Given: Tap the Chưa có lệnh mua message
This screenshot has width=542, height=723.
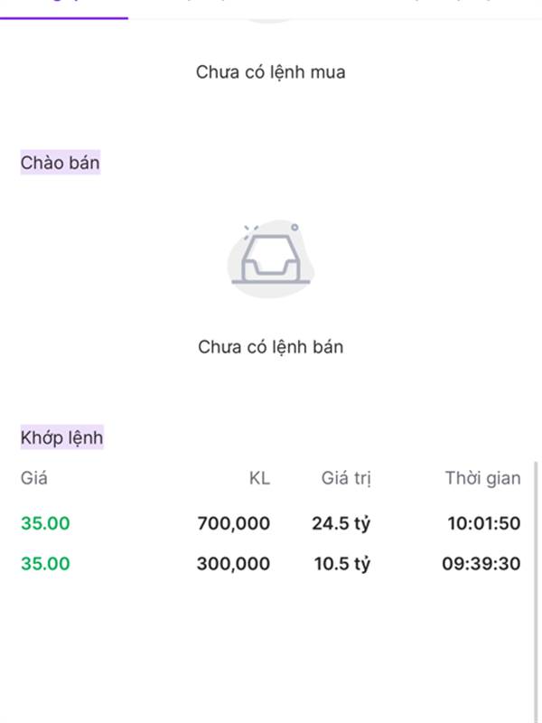Looking at the screenshot, I should (270, 72).
